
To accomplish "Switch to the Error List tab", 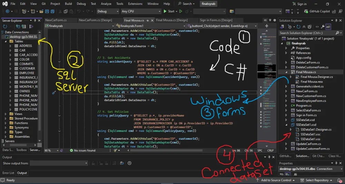I will coord(8,173).
